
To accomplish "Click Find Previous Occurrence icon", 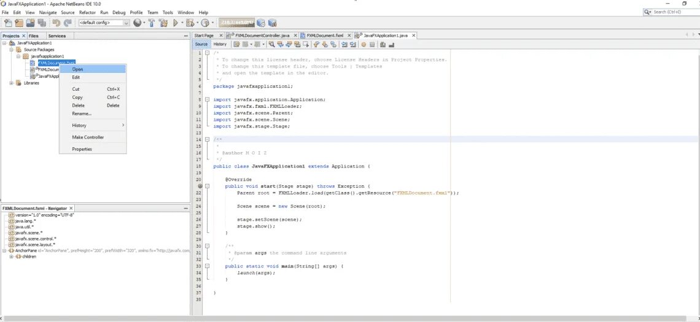I will tap(281, 44).
